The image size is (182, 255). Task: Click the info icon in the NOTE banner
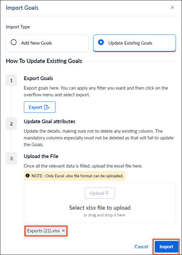(x=28, y=176)
